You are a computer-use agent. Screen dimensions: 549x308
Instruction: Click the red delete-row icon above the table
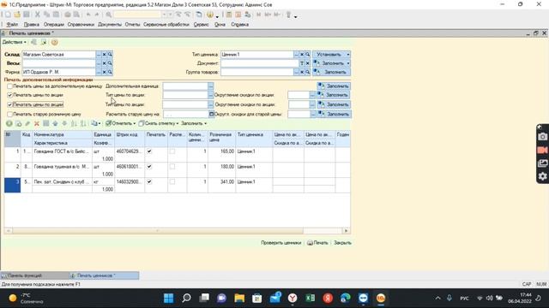pyautogui.click(x=36, y=123)
